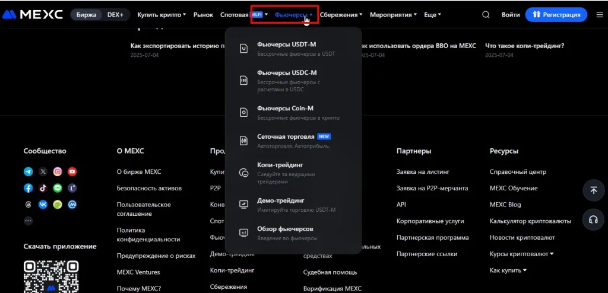Open Калькулятор криптовалюты footer link
This screenshot has width=608, height=293.
pos(530,221)
